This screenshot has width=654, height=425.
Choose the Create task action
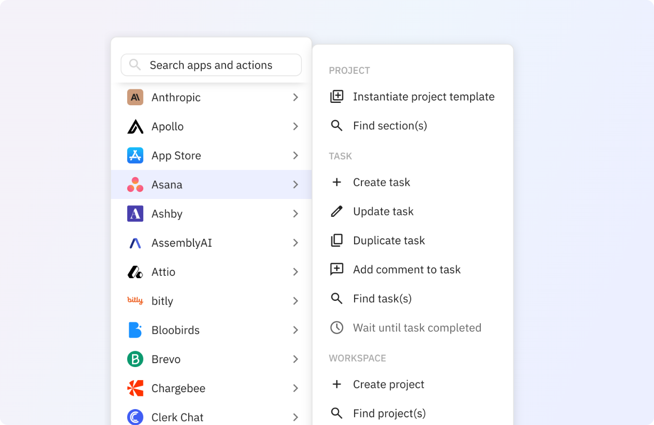pyautogui.click(x=413, y=182)
